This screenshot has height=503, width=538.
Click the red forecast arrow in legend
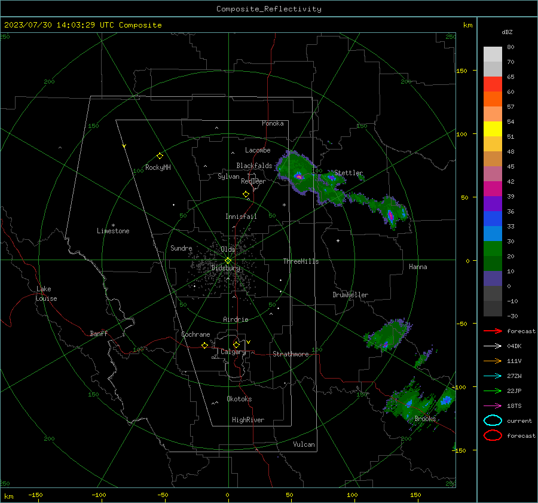(x=493, y=331)
